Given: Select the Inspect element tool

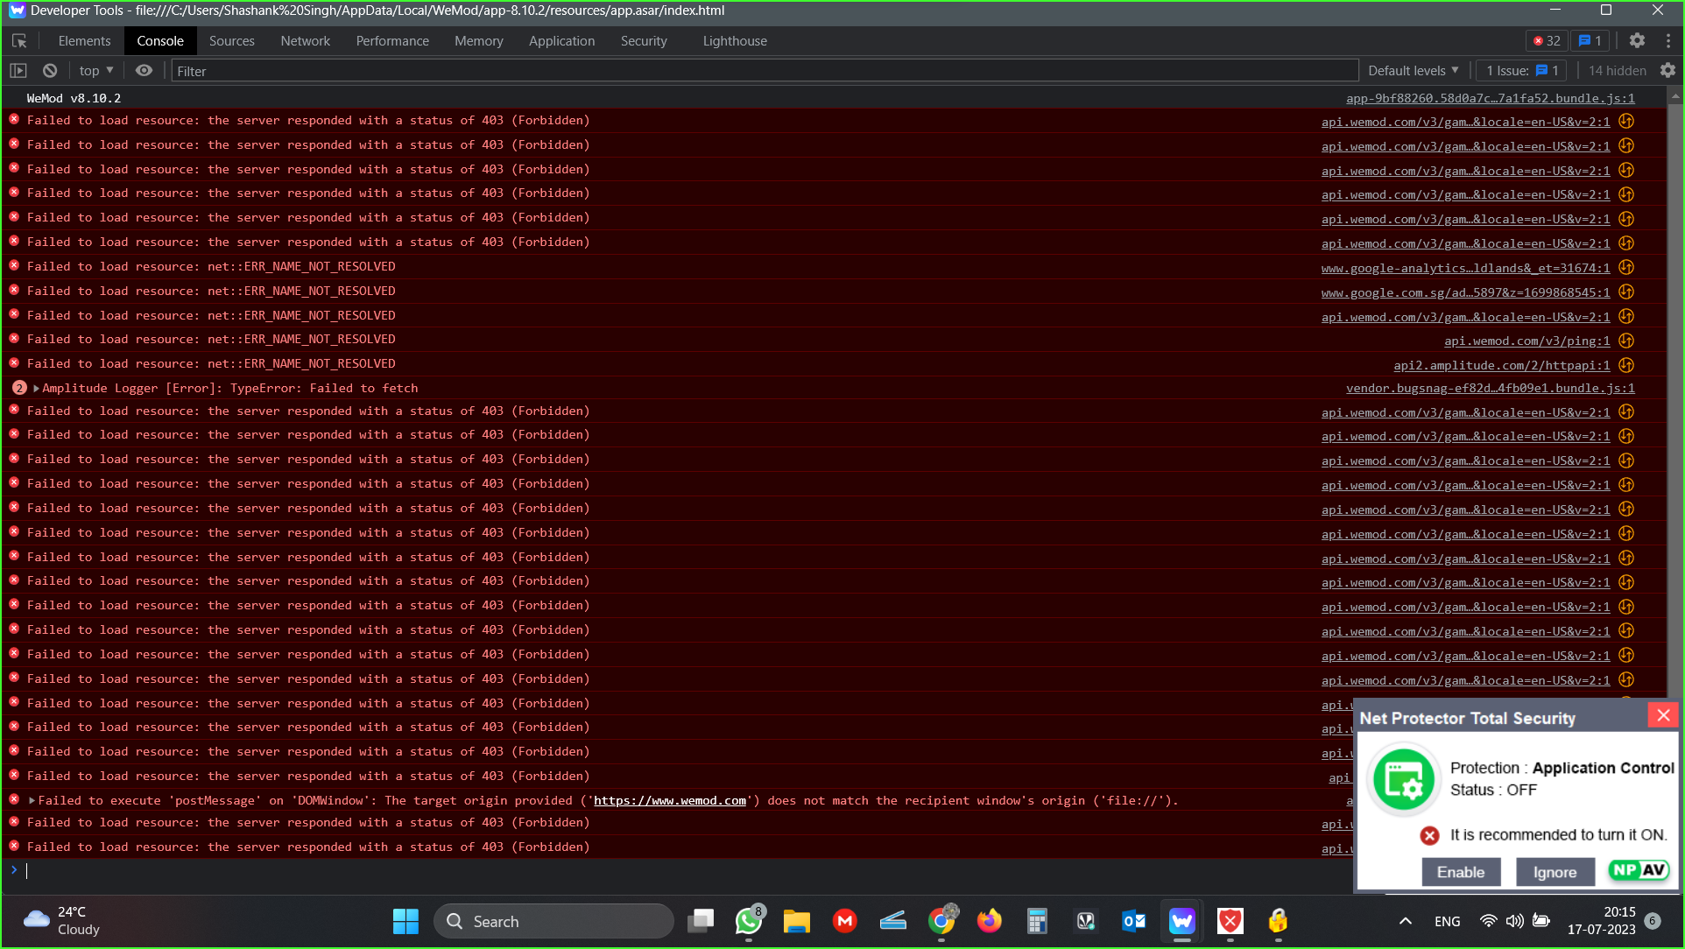Looking at the screenshot, I should (19, 40).
